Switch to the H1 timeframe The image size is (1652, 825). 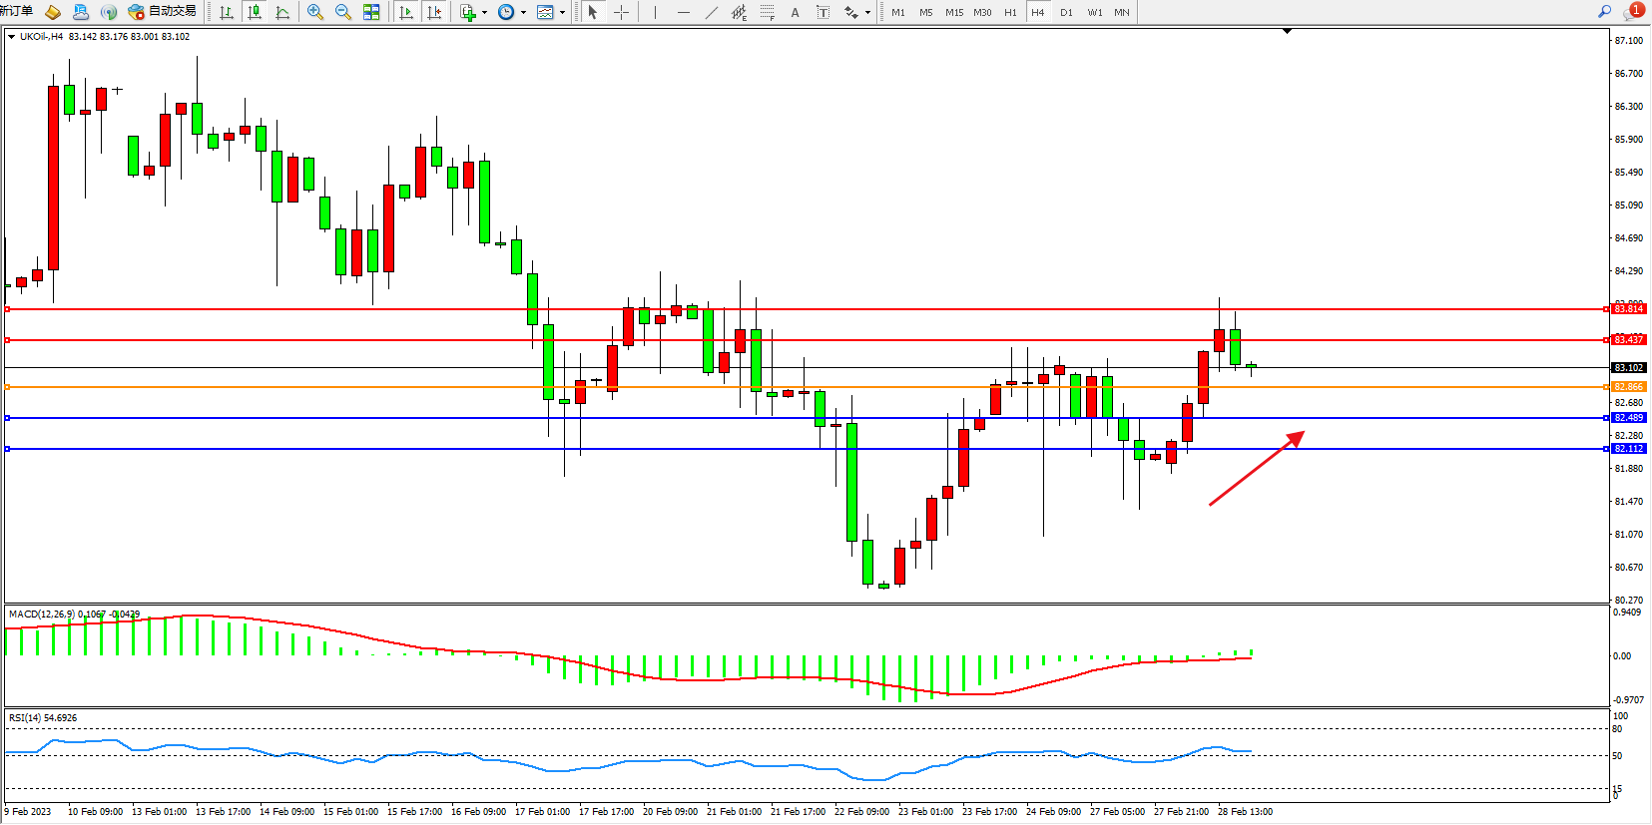[x=1010, y=12]
